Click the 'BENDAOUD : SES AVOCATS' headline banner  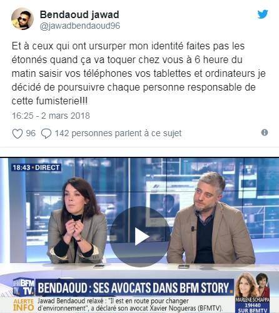click(x=134, y=287)
